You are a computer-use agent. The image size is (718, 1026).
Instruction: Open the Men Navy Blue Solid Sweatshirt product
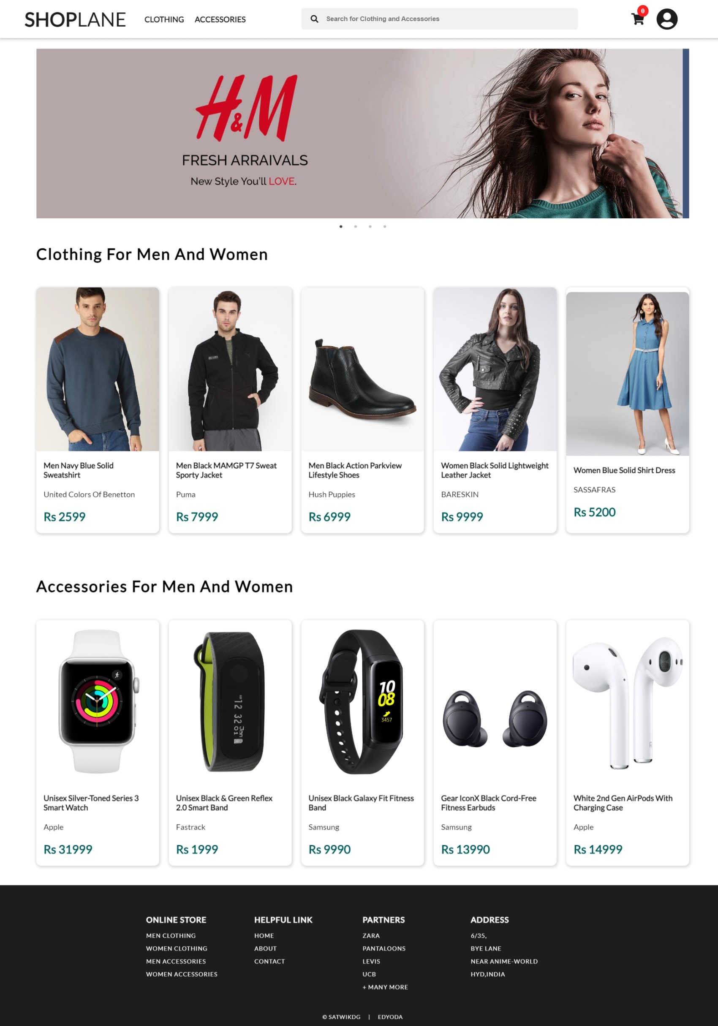(x=98, y=410)
